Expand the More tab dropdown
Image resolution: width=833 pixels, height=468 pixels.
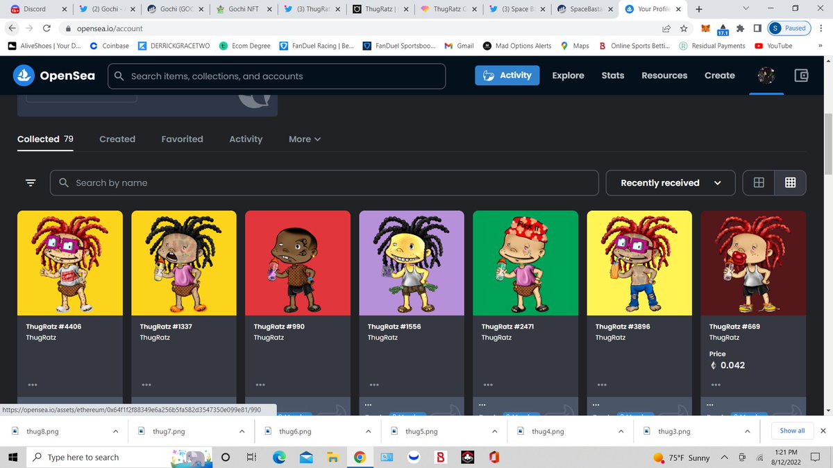305,139
